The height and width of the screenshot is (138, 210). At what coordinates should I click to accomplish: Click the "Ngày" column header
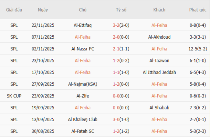tap(43, 10)
